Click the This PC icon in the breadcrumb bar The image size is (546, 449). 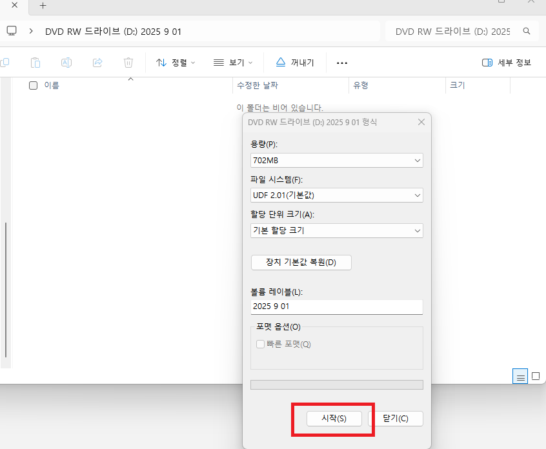11,30
